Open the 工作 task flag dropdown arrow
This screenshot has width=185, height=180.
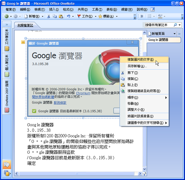point(96,16)
